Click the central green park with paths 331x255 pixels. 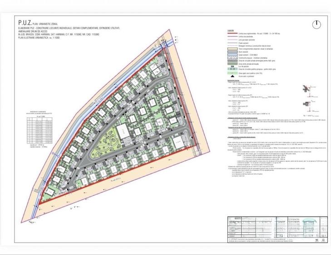coord(106,143)
